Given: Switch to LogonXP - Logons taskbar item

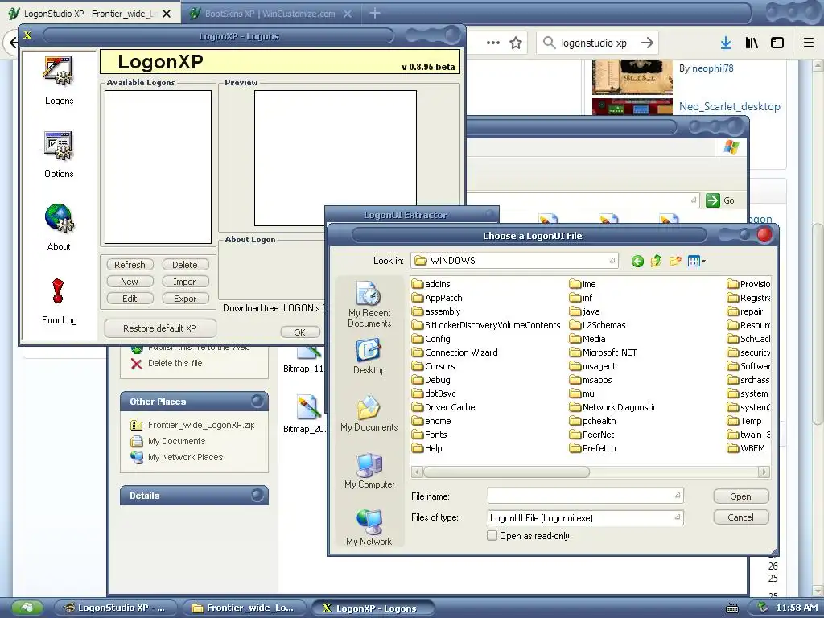Looking at the screenshot, I should [373, 608].
